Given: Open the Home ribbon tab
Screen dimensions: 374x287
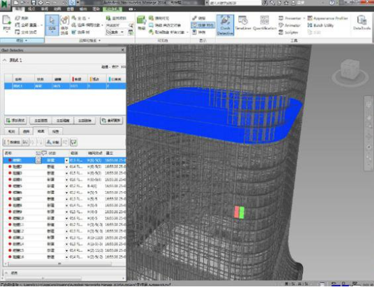Looking at the screenshot, I should point(19,9).
